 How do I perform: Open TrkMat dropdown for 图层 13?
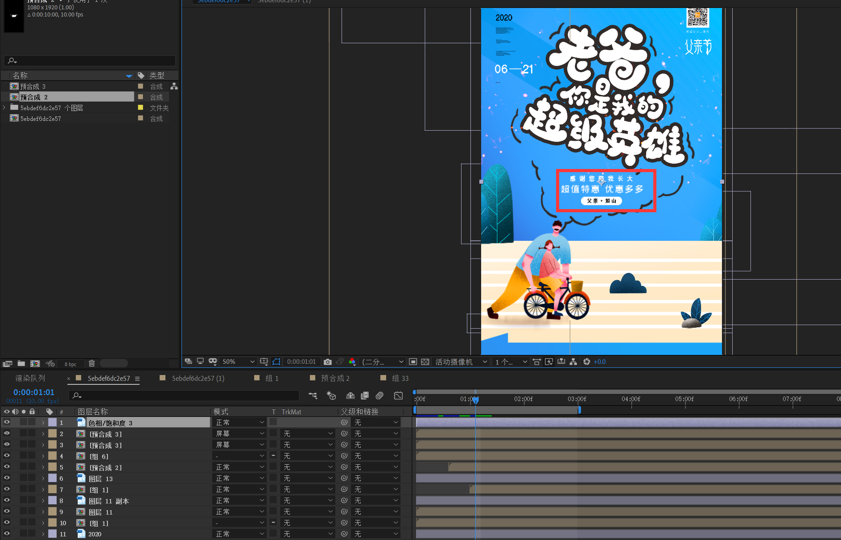(308, 478)
